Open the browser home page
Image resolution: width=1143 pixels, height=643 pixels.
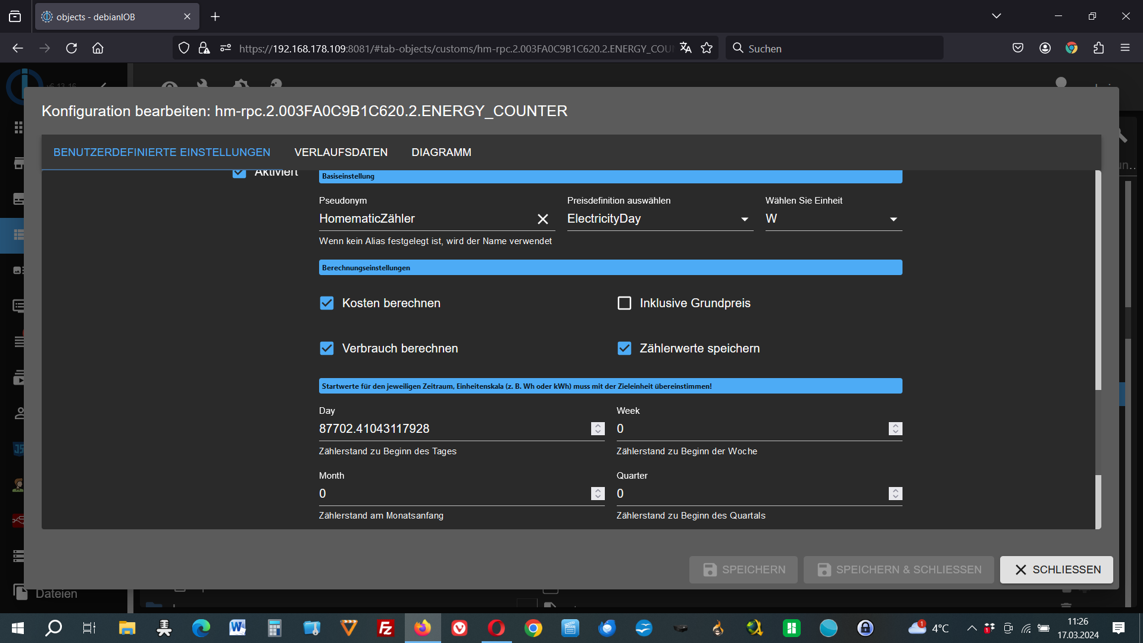98,48
